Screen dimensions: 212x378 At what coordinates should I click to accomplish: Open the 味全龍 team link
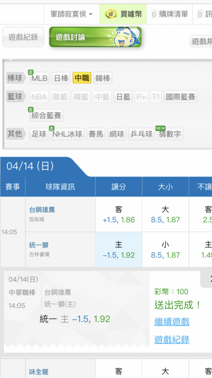click(39, 372)
